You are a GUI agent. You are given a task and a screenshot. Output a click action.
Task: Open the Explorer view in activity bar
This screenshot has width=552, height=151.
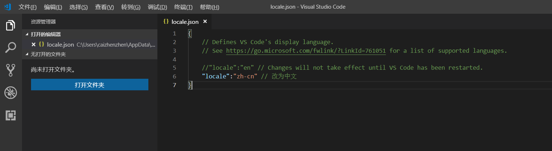tap(10, 26)
